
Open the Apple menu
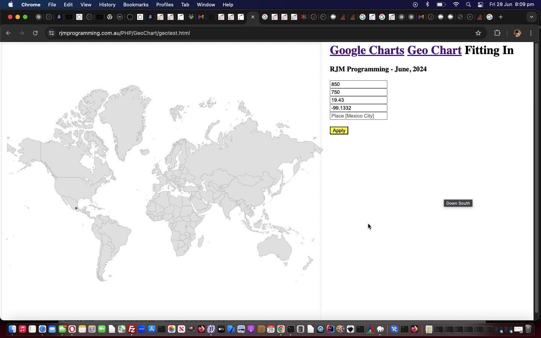(x=11, y=5)
